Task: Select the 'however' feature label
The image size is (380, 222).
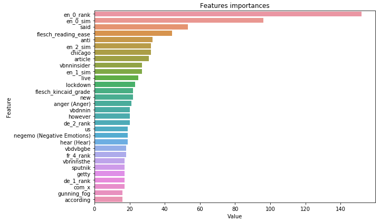Action: (80, 117)
